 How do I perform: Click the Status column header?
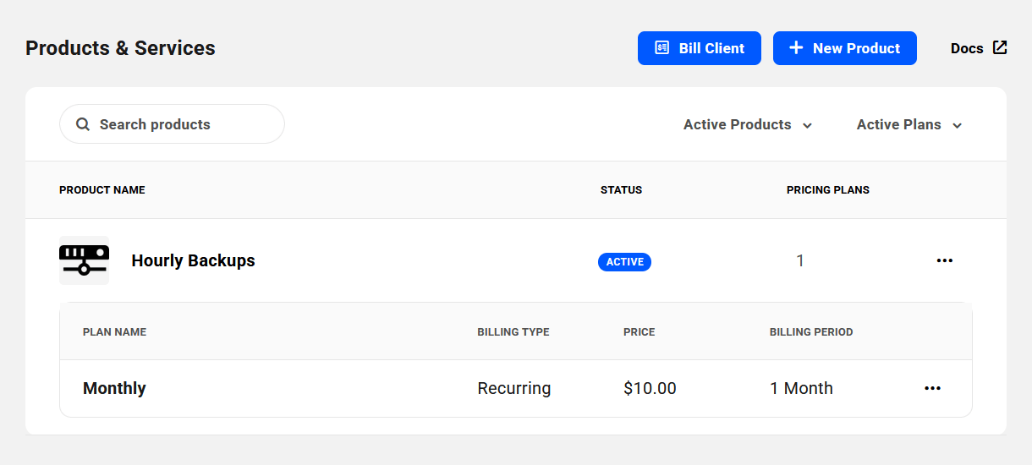[621, 189]
